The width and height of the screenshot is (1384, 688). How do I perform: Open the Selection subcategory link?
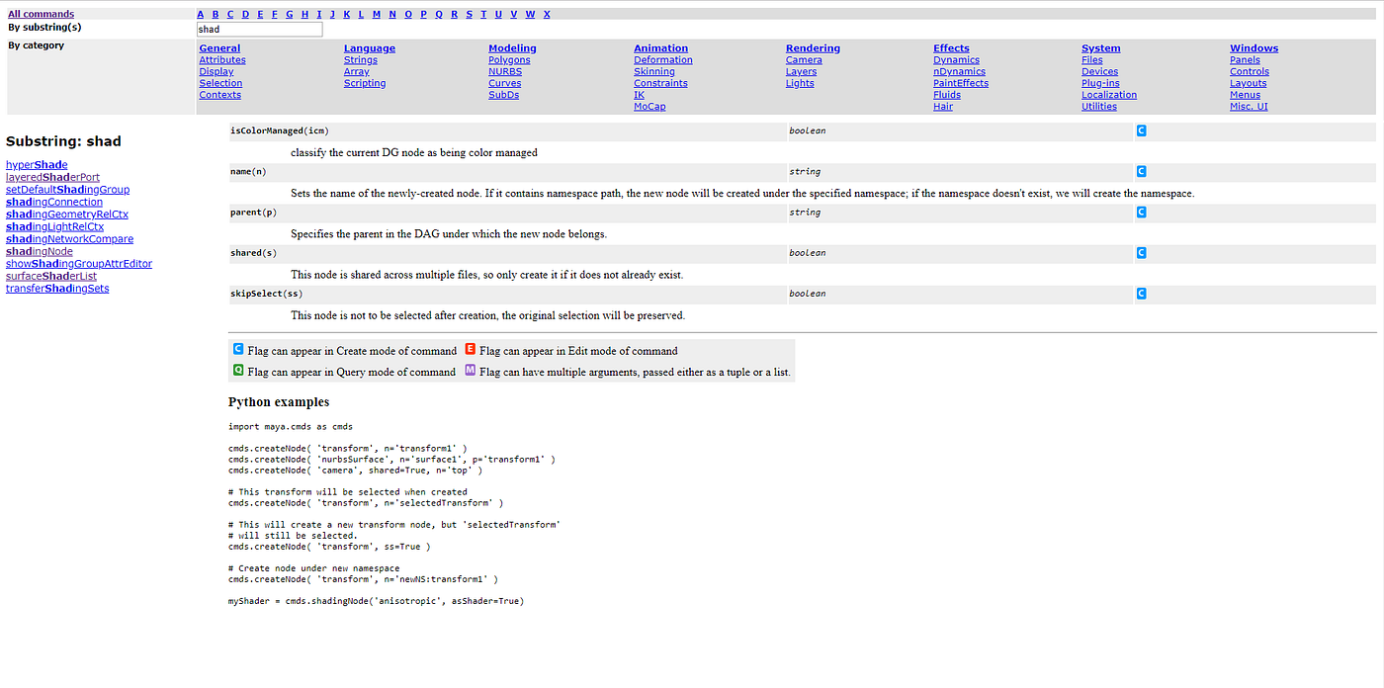point(220,83)
